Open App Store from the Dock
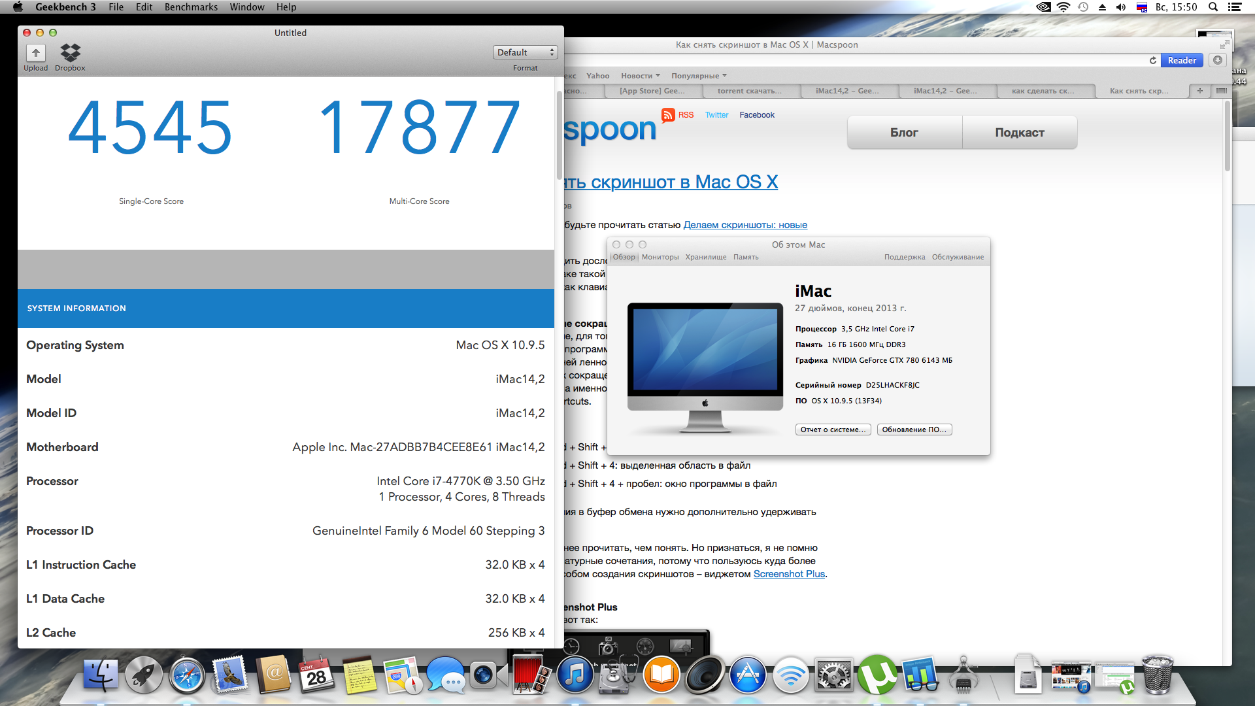Viewport: 1255px width, 706px height. pos(748,675)
